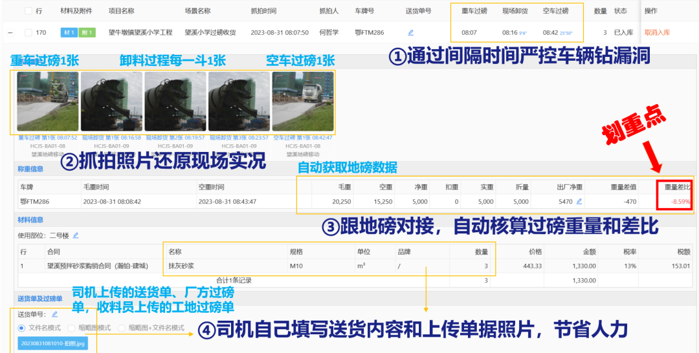View the 现场卸货 第3张 unloading photo

click(x=238, y=102)
